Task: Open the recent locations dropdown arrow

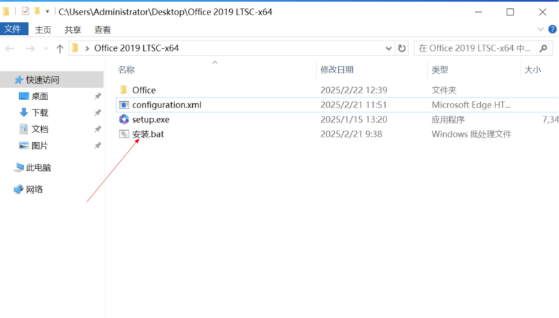Action: pos(46,48)
